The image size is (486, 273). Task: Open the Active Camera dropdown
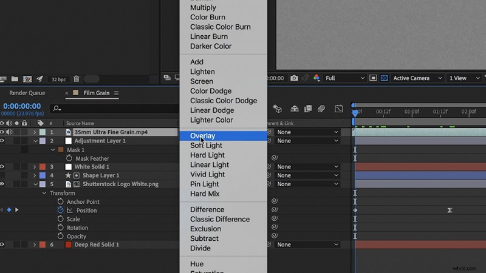pos(417,78)
